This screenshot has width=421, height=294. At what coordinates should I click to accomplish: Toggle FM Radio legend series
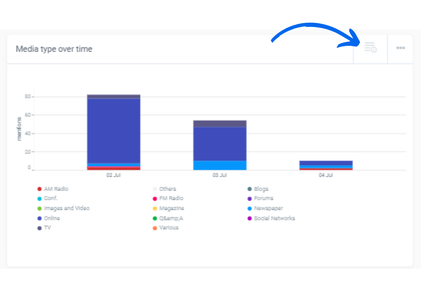tap(168, 198)
